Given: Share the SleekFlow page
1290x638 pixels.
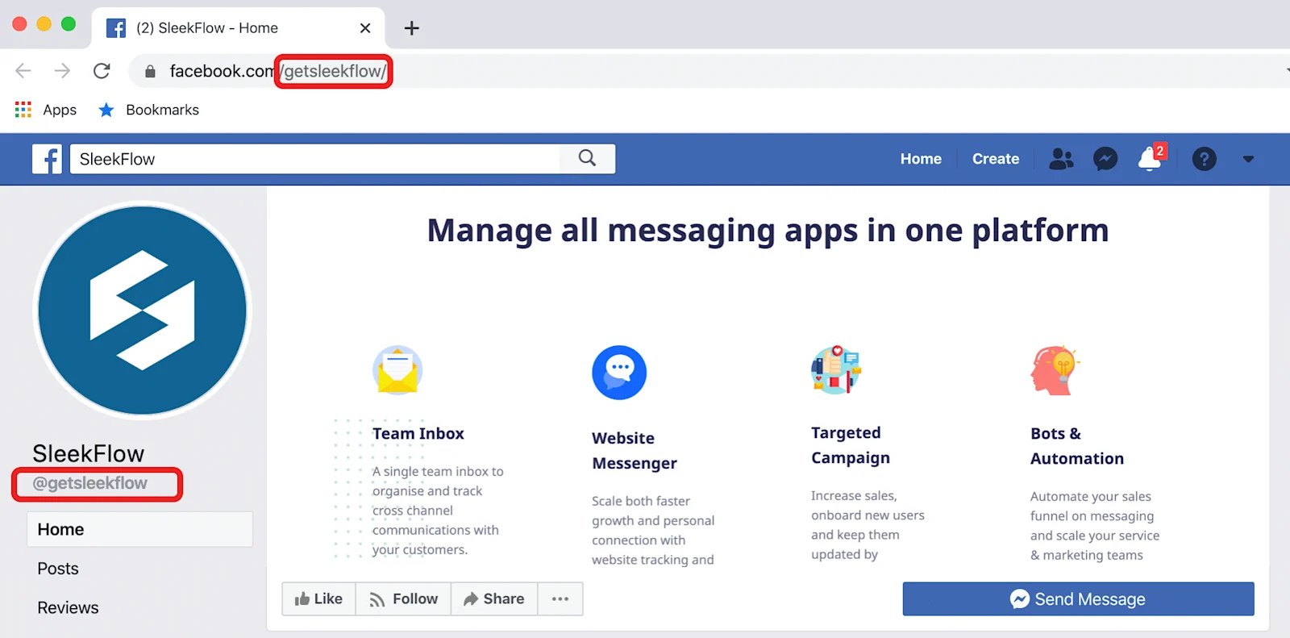Looking at the screenshot, I should 494,598.
